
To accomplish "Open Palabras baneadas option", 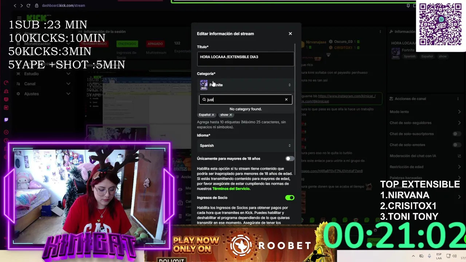I will (426, 178).
